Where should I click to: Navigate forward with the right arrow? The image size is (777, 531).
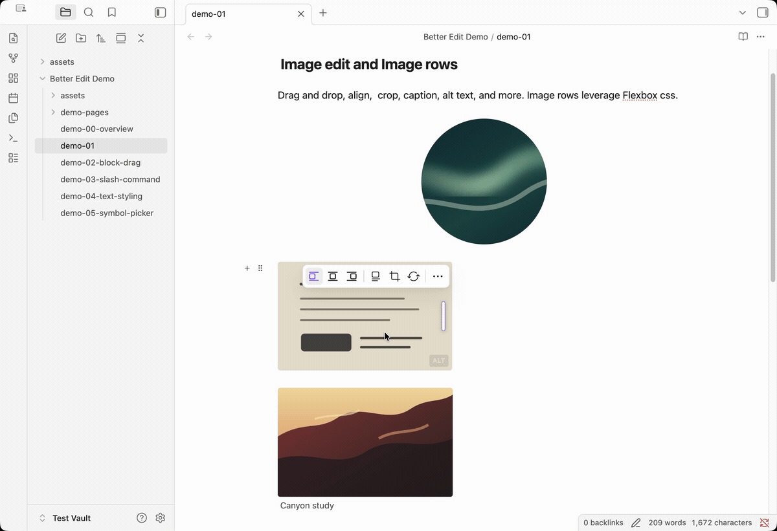click(x=208, y=37)
